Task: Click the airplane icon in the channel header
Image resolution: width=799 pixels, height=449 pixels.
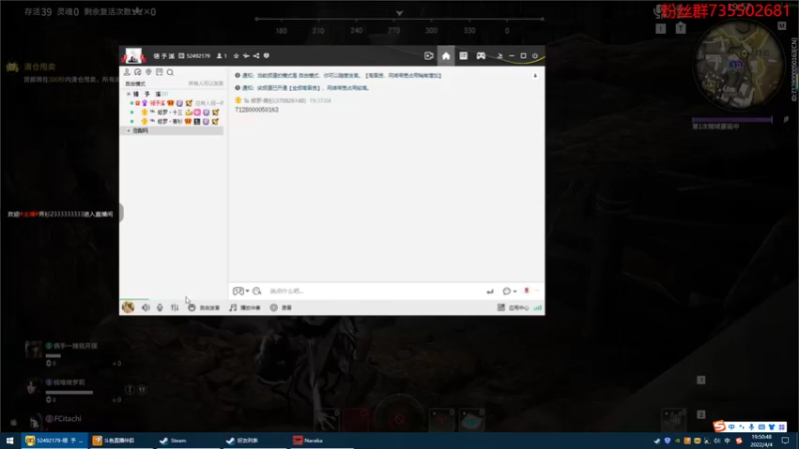Action: [x=246, y=56]
